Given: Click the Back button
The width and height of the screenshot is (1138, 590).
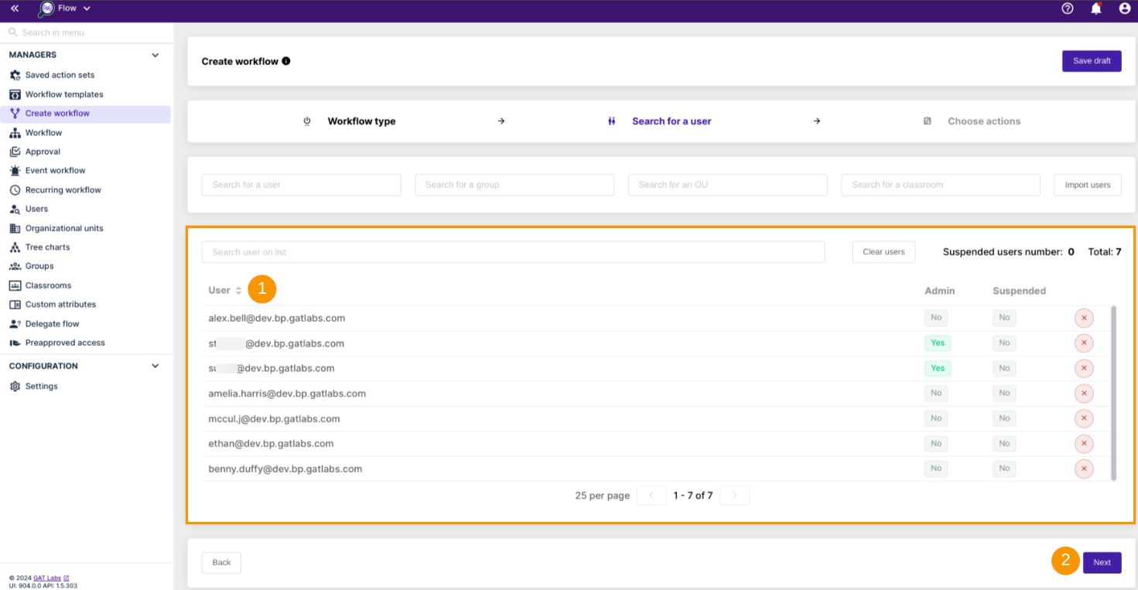Looking at the screenshot, I should click(x=221, y=562).
